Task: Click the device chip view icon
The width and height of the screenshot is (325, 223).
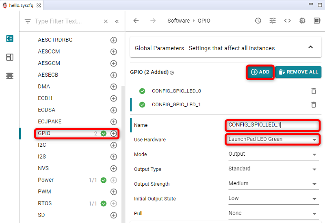Action: tap(302, 21)
